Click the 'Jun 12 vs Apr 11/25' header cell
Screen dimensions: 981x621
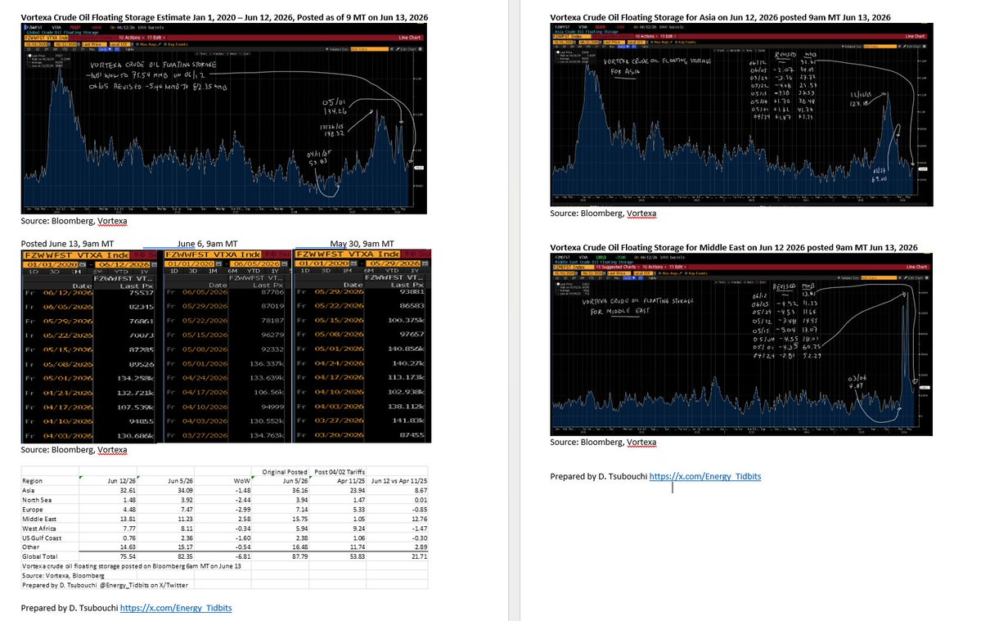pos(399,481)
